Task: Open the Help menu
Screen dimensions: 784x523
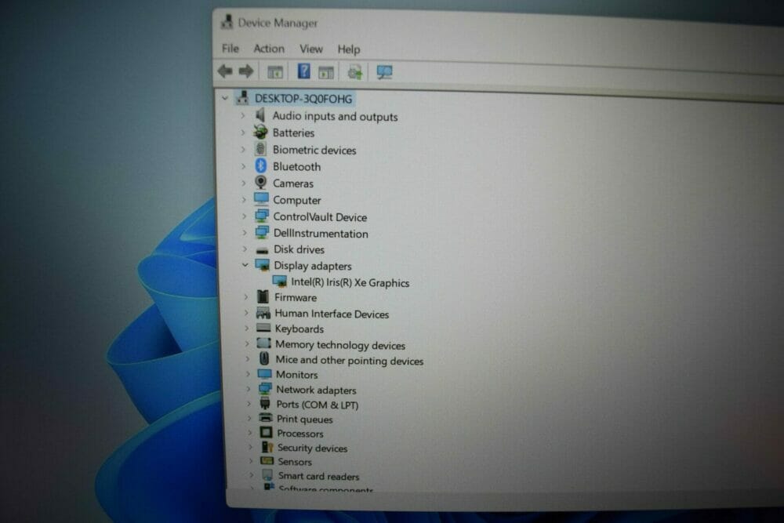Action: (349, 49)
